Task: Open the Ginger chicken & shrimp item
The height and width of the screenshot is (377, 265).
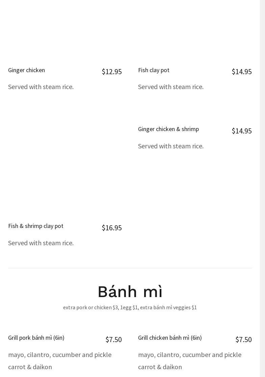Action: pyautogui.click(x=168, y=129)
